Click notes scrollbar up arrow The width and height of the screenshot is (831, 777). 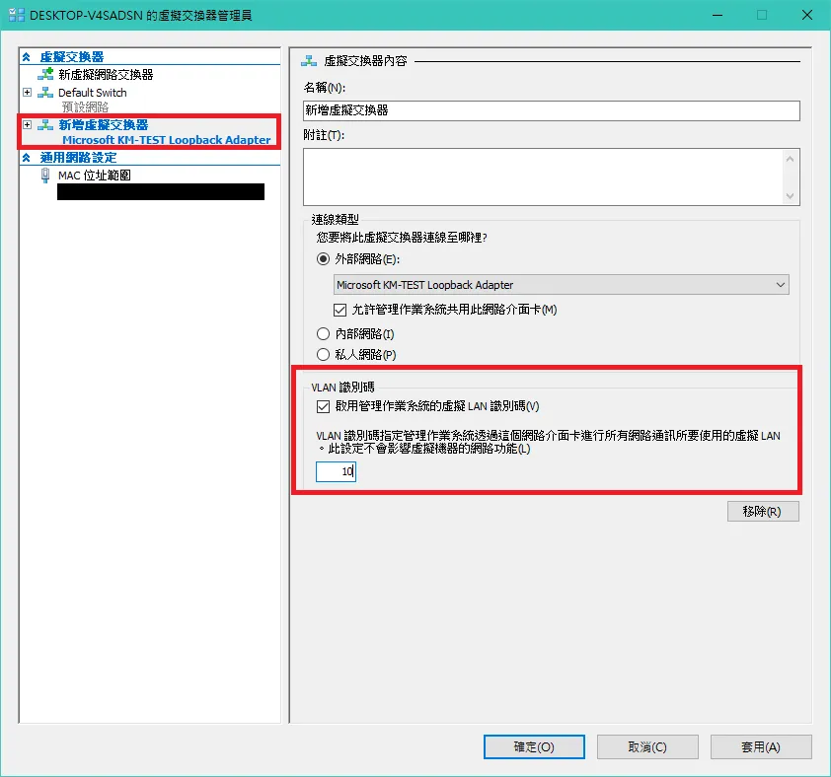(x=790, y=159)
